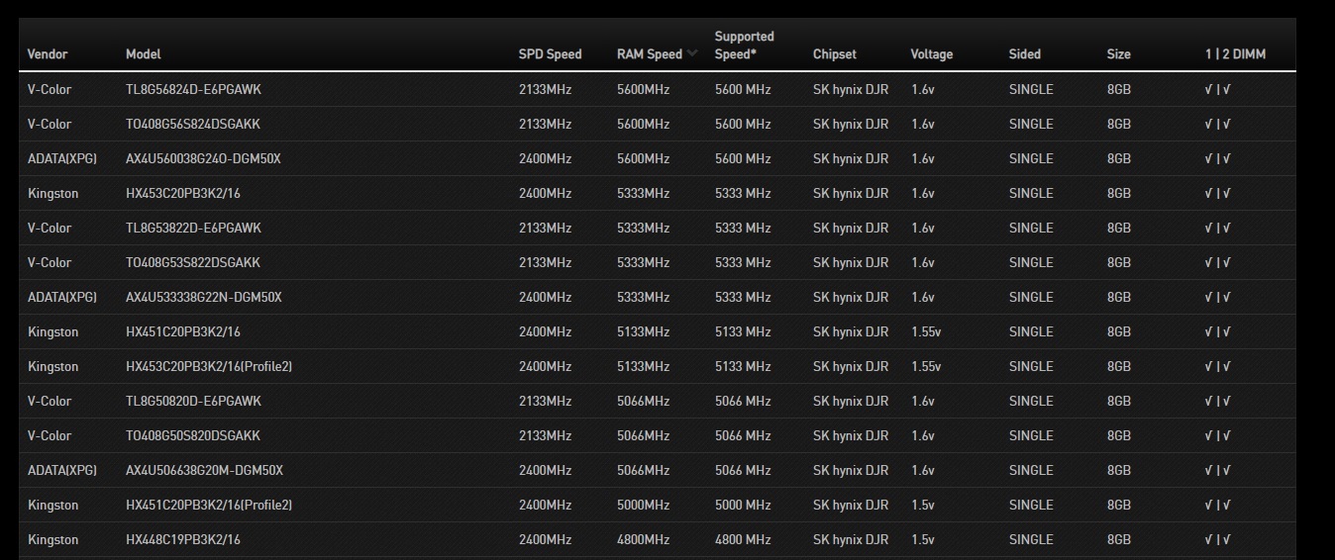
Task: Sort the table by Vendor column
Action: tap(48, 54)
